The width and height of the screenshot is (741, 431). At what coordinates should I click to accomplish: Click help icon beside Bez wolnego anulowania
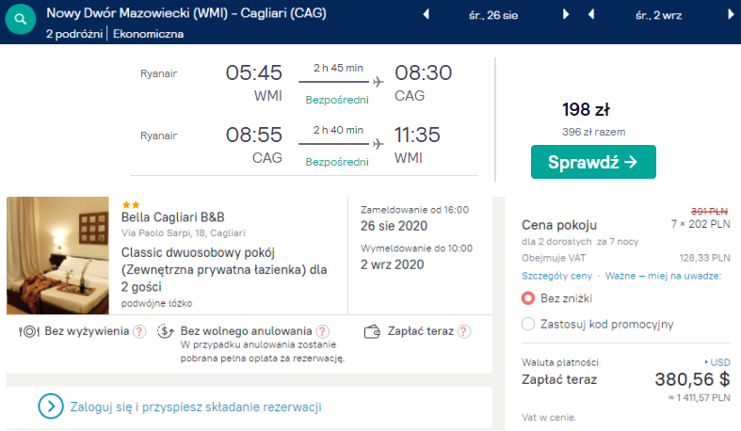322,332
